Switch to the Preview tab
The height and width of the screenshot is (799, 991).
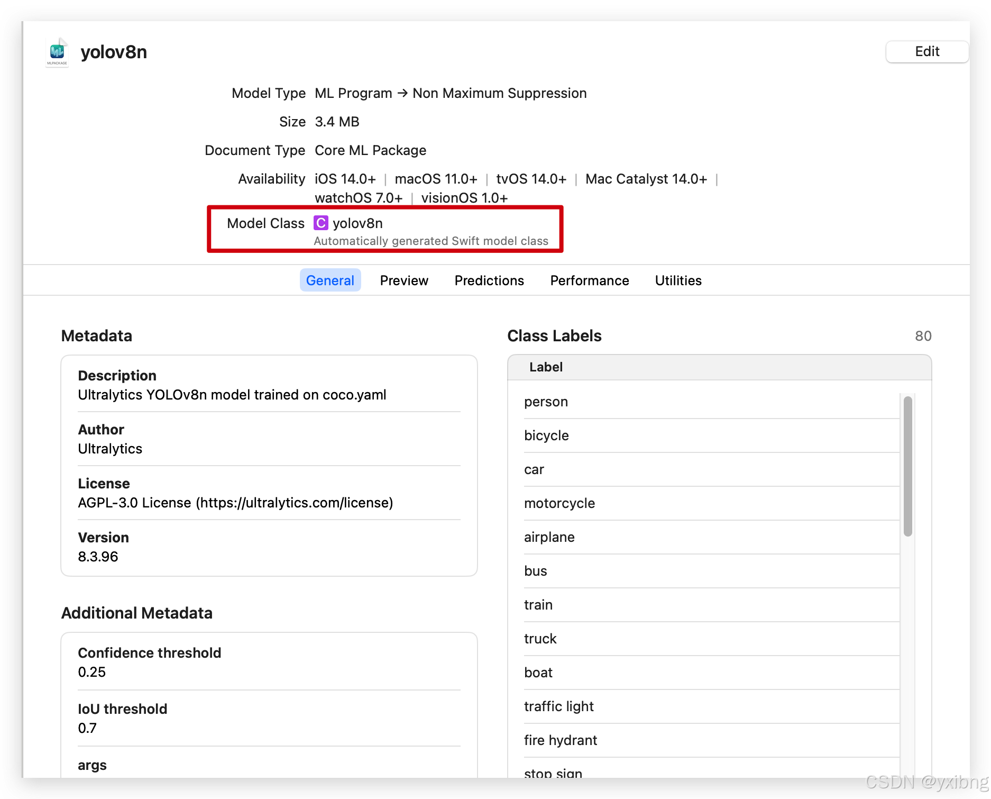tap(403, 280)
